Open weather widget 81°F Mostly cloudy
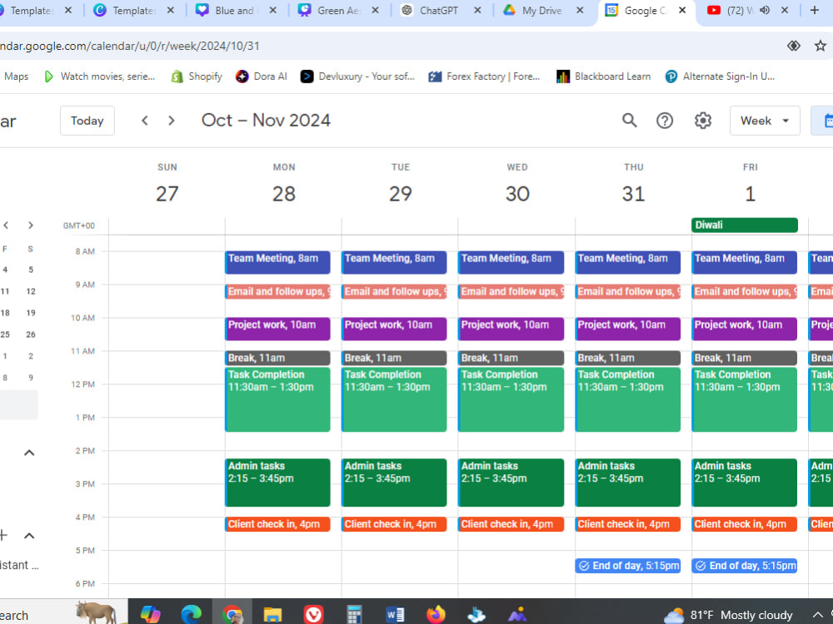 point(728,615)
